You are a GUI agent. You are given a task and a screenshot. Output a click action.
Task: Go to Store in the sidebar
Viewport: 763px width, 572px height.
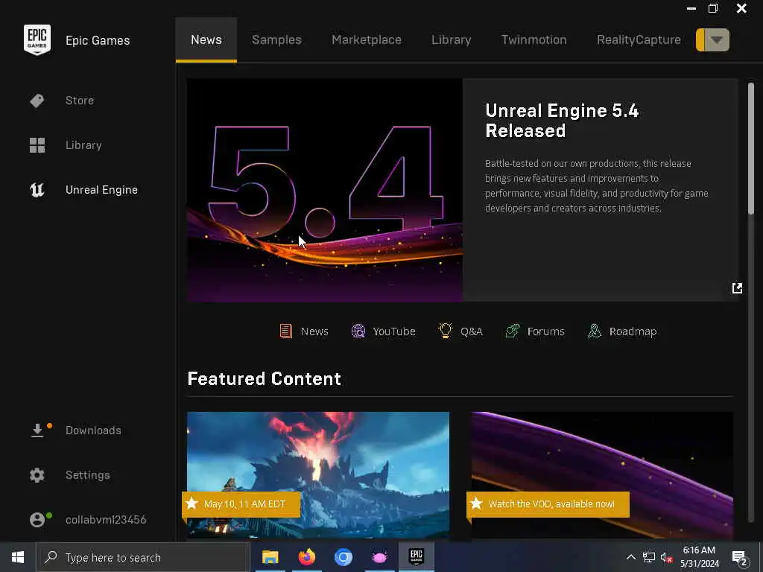80,101
